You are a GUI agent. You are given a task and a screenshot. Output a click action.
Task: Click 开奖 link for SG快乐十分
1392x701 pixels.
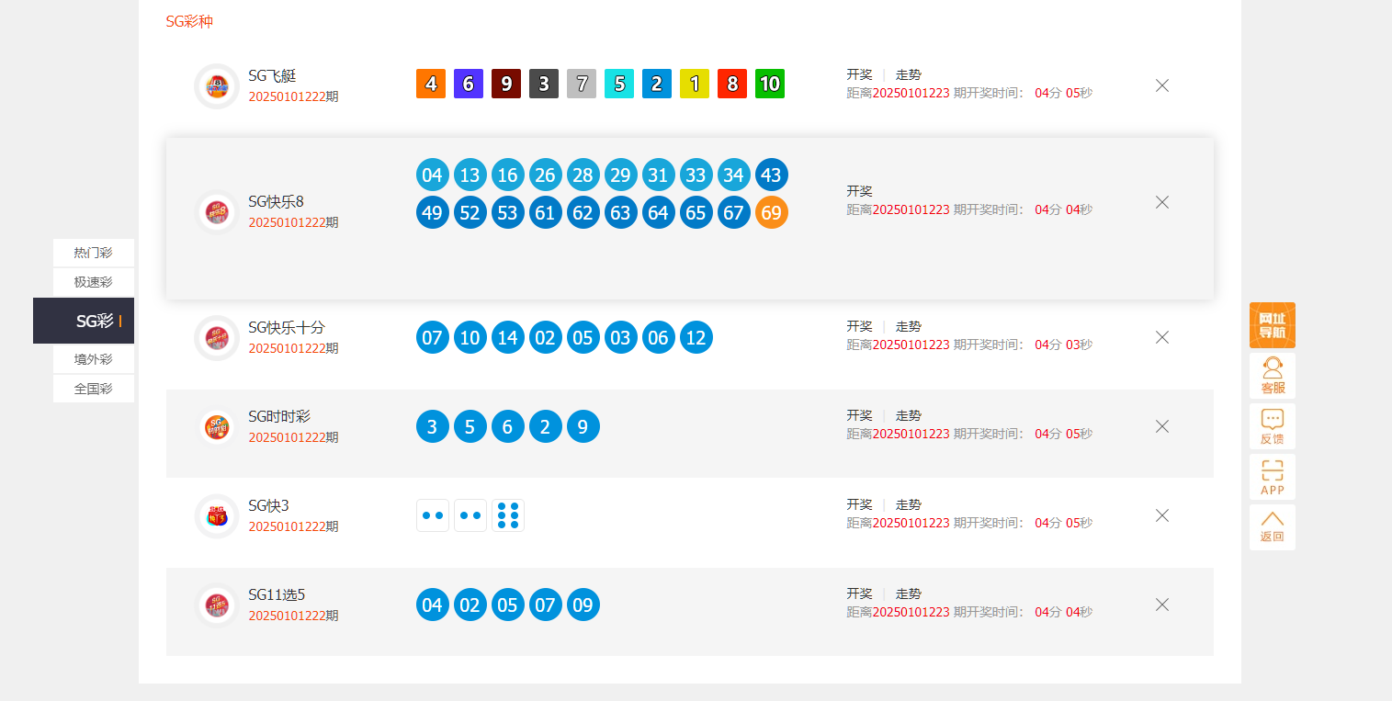point(859,326)
